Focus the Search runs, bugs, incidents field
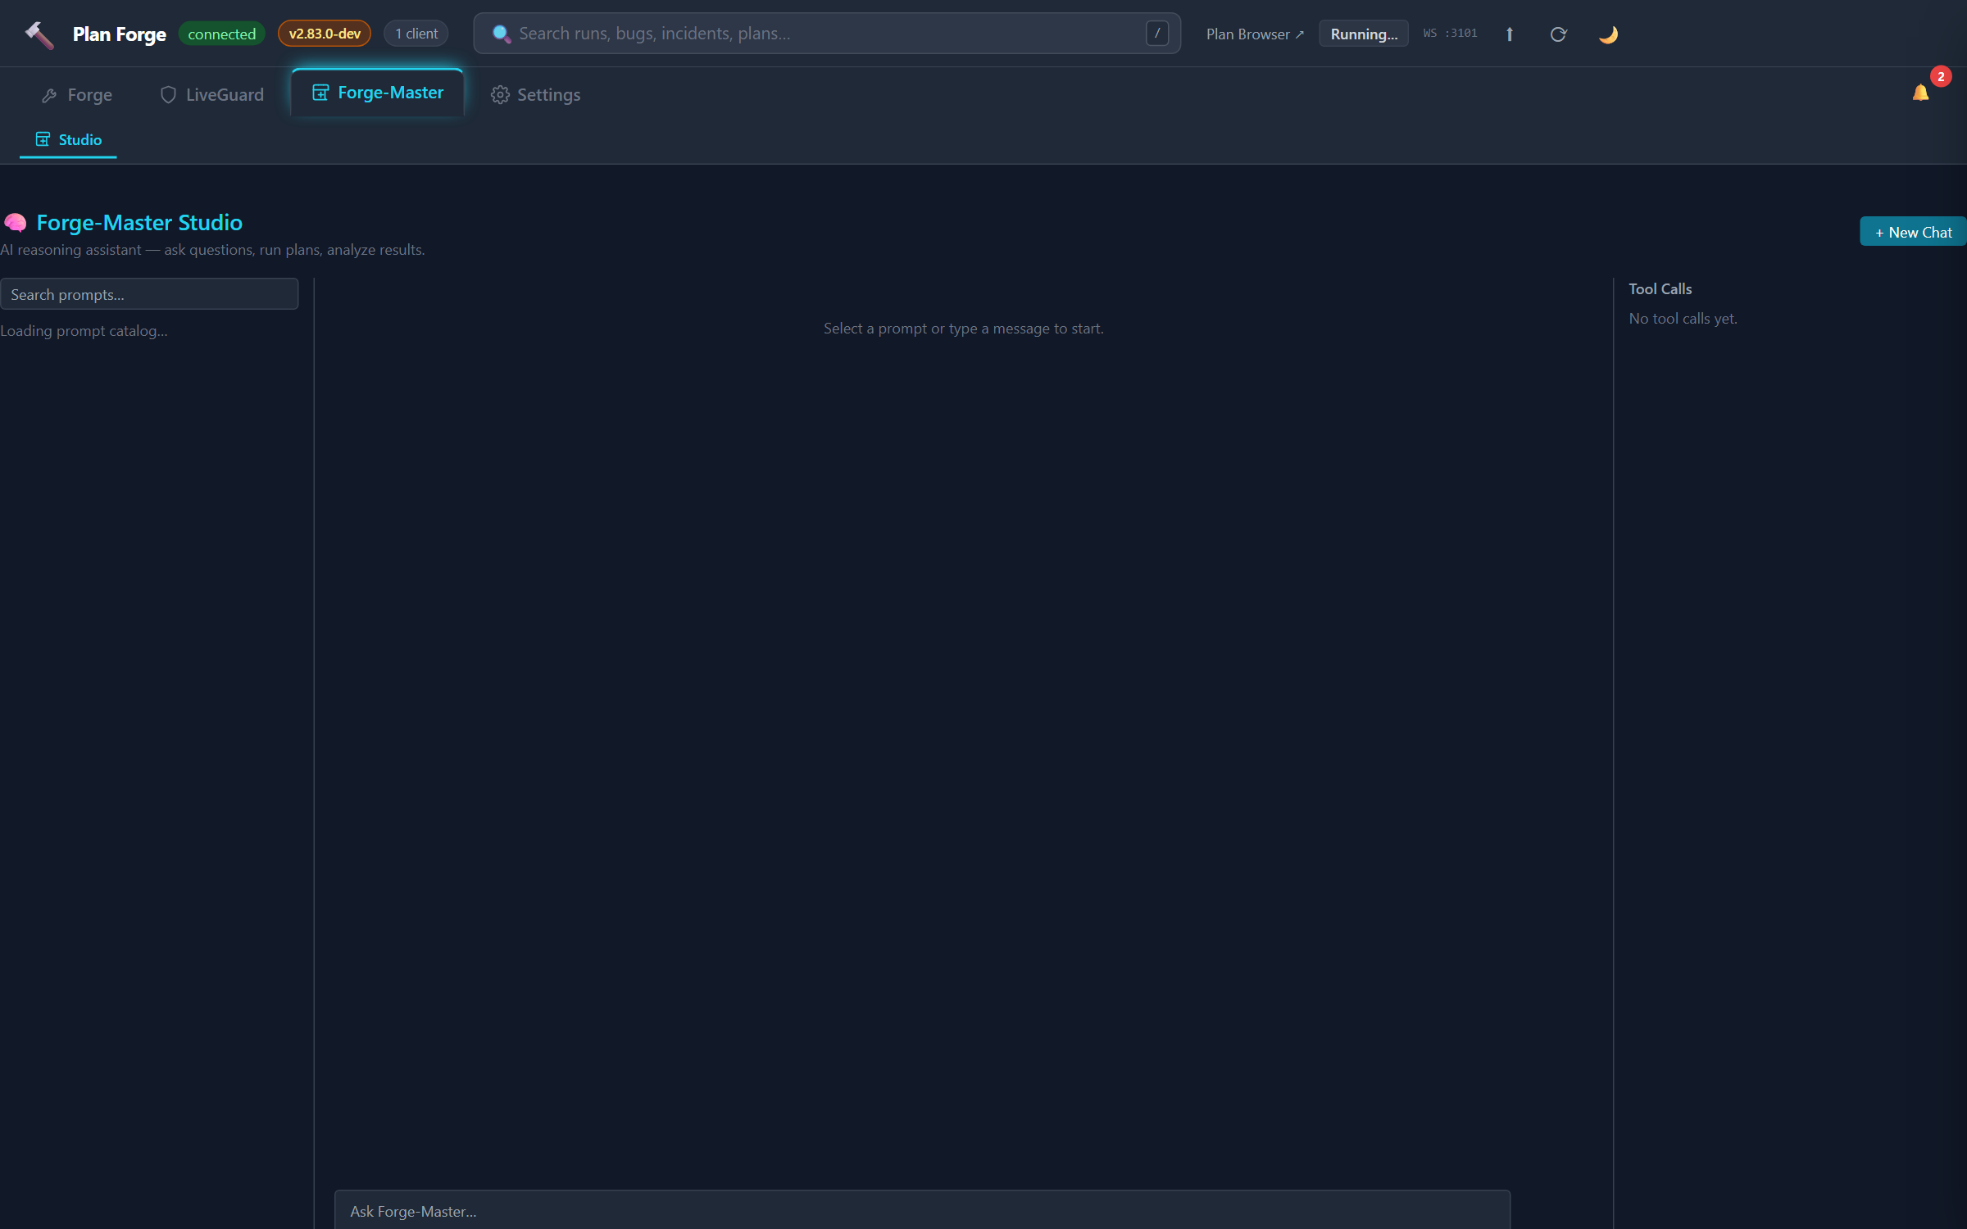The image size is (1967, 1229). (827, 34)
